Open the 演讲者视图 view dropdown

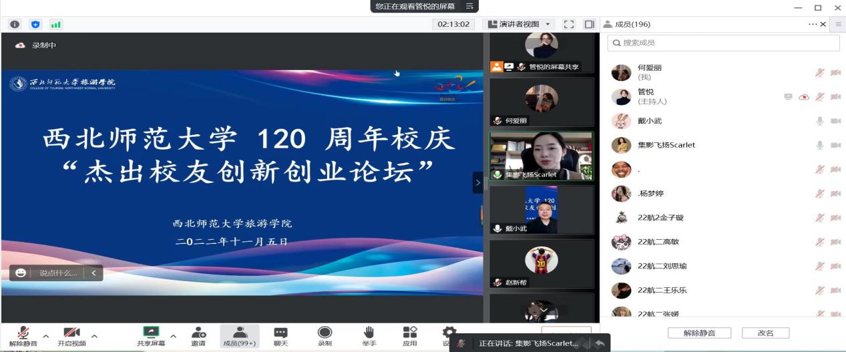520,25
